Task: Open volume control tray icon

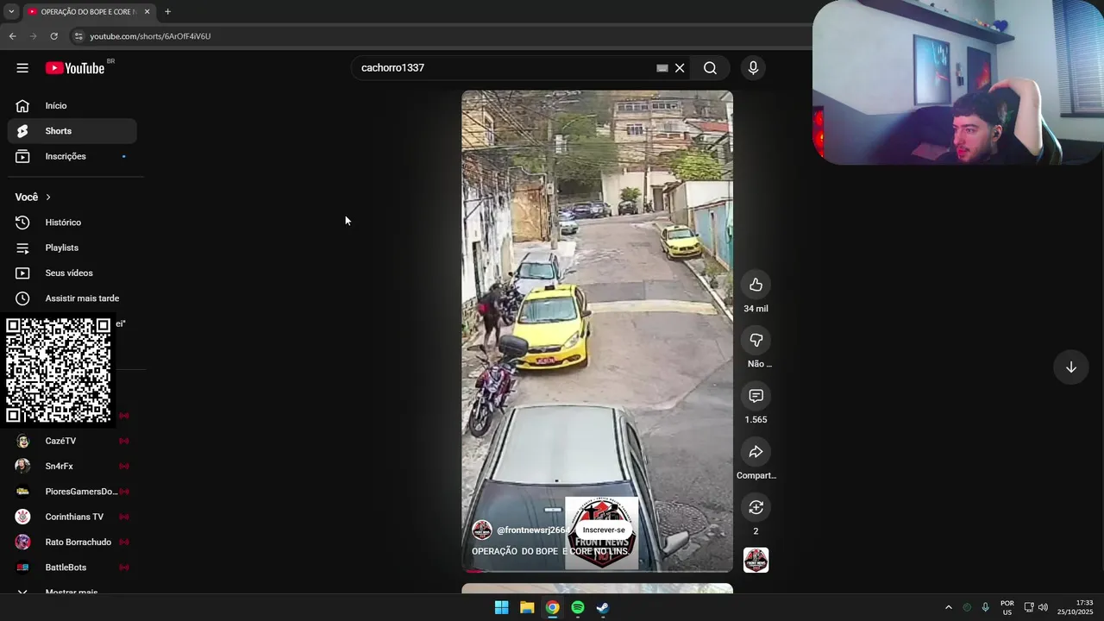Action: pos(1044,607)
